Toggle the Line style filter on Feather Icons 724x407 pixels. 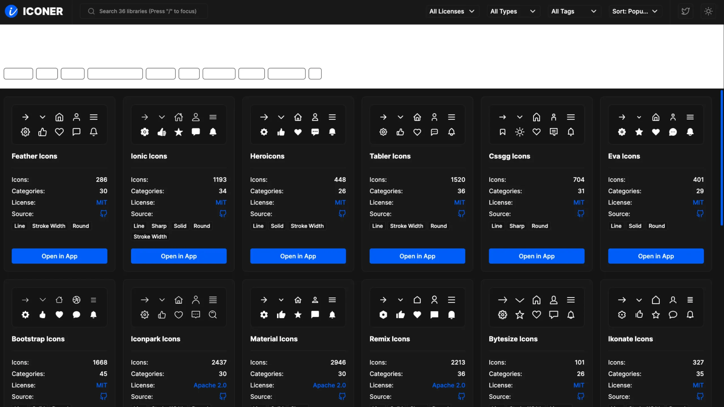coord(19,226)
